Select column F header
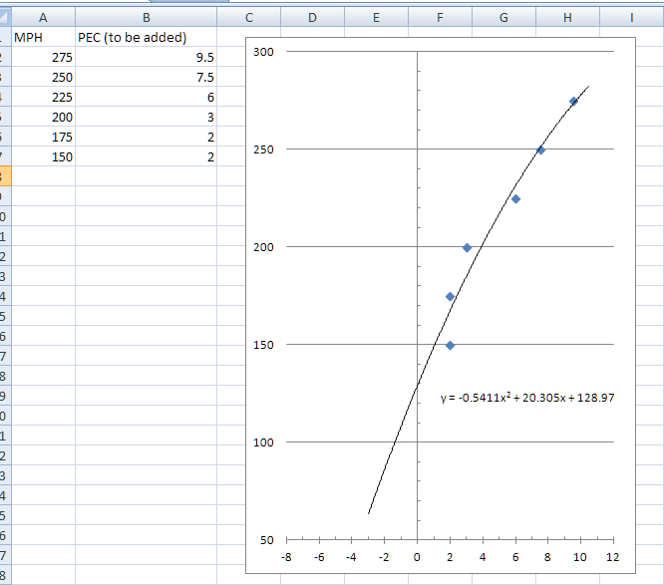 (440, 17)
